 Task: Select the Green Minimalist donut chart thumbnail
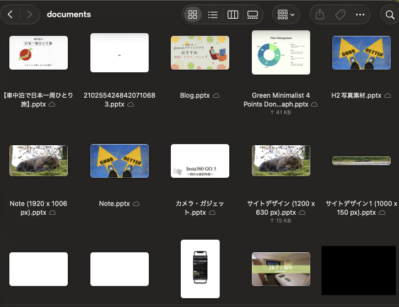point(281,52)
